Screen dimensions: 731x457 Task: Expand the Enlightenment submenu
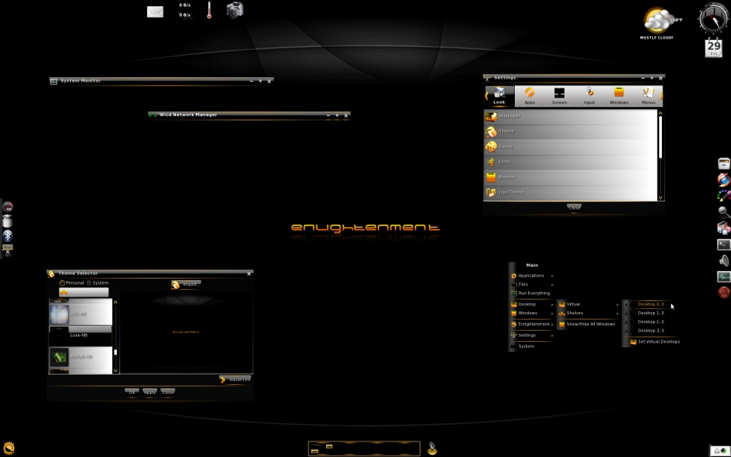pyautogui.click(x=533, y=324)
